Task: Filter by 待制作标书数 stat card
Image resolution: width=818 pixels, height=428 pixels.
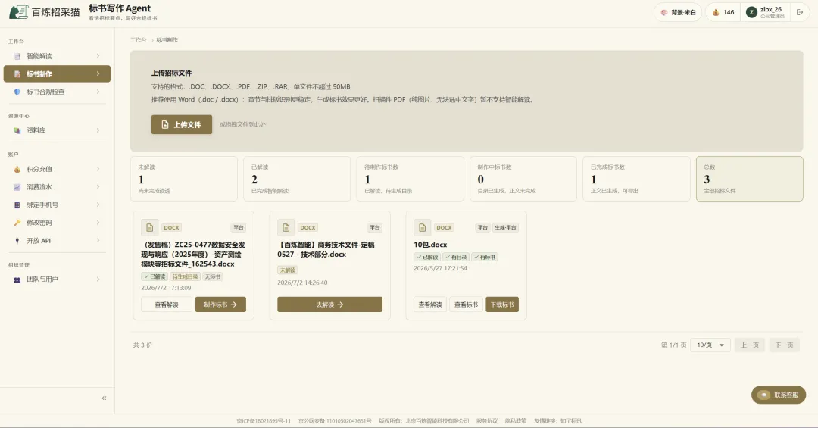Action: [x=410, y=179]
